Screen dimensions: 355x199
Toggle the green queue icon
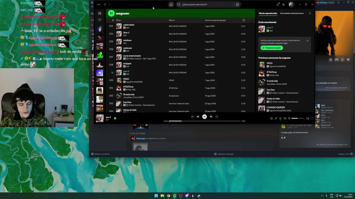click(280, 118)
